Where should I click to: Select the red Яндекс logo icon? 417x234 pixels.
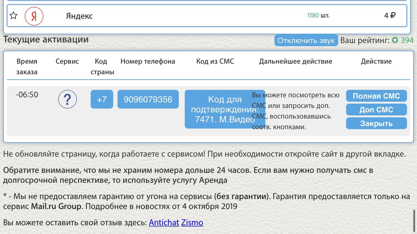(x=34, y=15)
